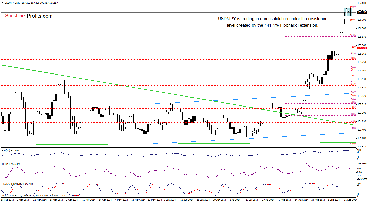
Task: Click the 50.0 Fibonacci level label
Action: tap(353, 95)
